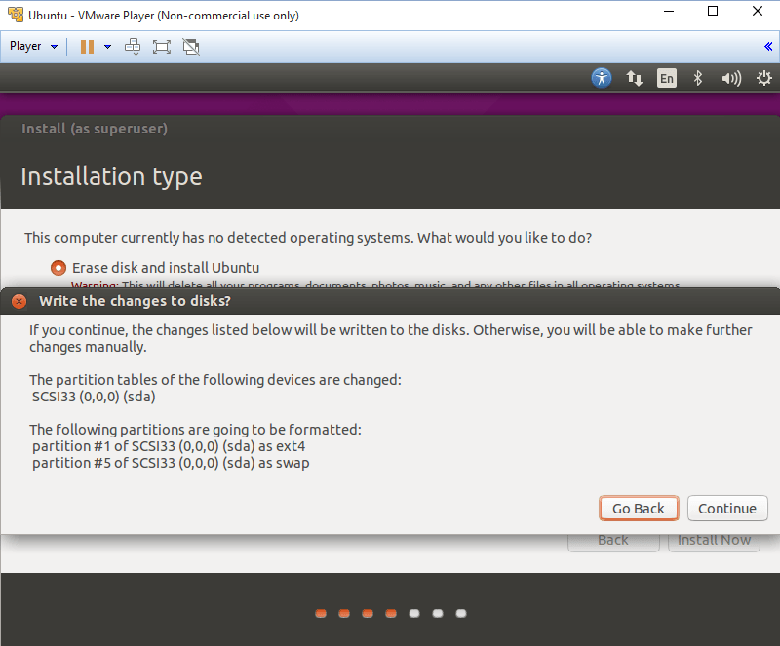780x646 pixels.
Task: Click the last white progress dot
Action: [461, 613]
